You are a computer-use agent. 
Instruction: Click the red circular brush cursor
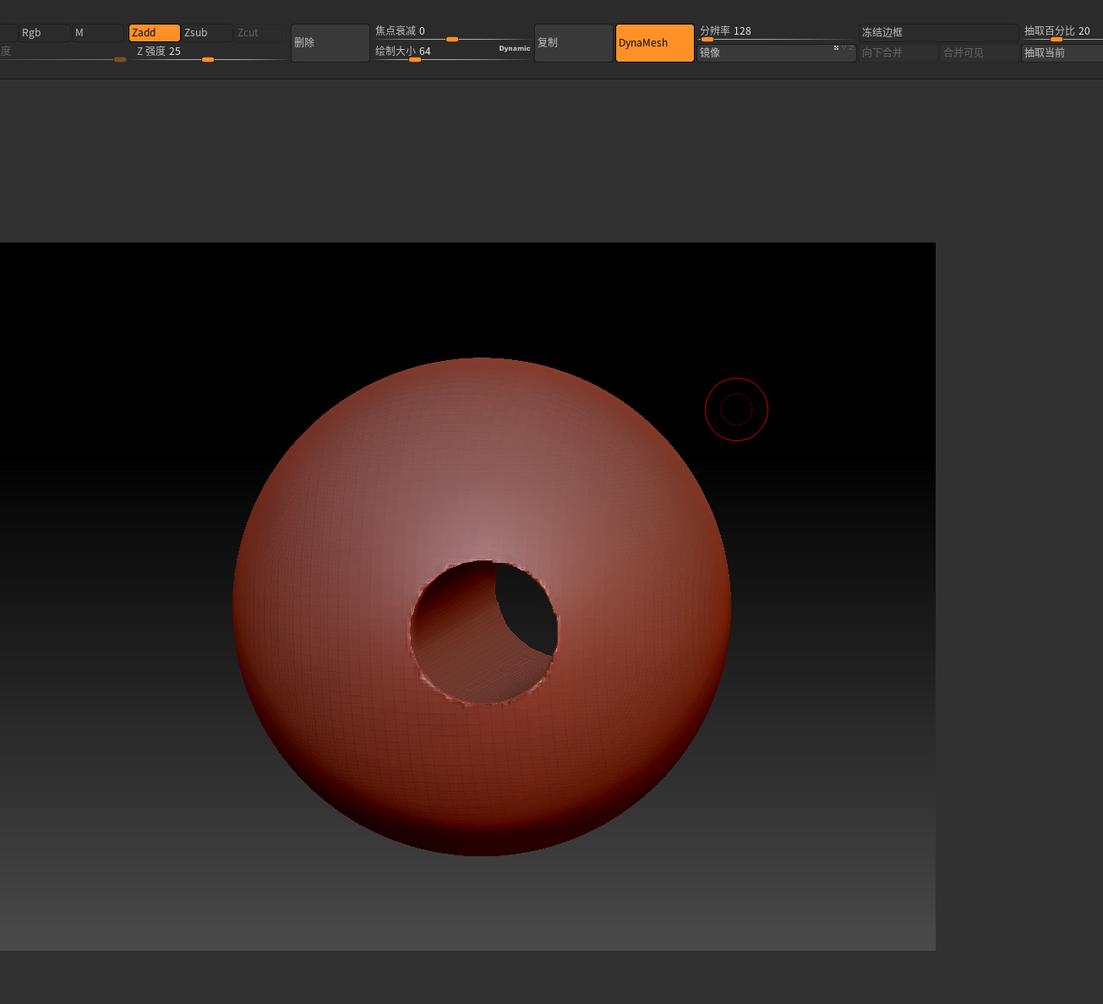pyautogui.click(x=736, y=410)
